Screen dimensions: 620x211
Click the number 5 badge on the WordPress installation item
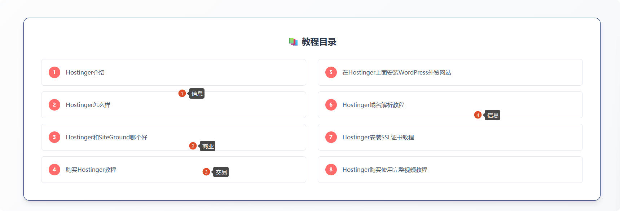tap(331, 72)
